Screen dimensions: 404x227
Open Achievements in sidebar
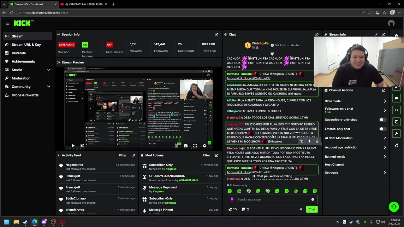pos(28,61)
